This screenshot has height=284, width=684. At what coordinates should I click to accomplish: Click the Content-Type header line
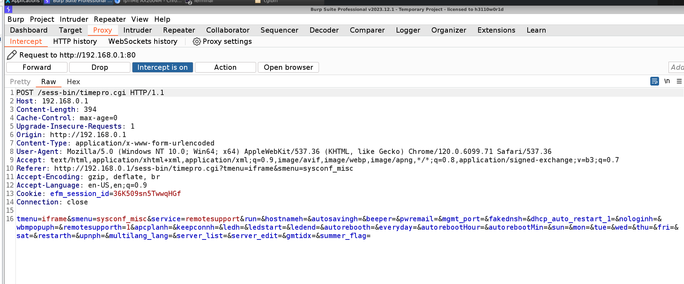pyautogui.click(x=116, y=143)
